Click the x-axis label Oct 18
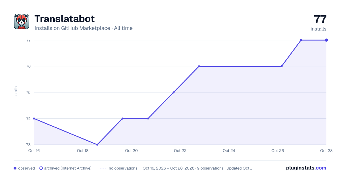This screenshot has height=178, width=340. 83,151
